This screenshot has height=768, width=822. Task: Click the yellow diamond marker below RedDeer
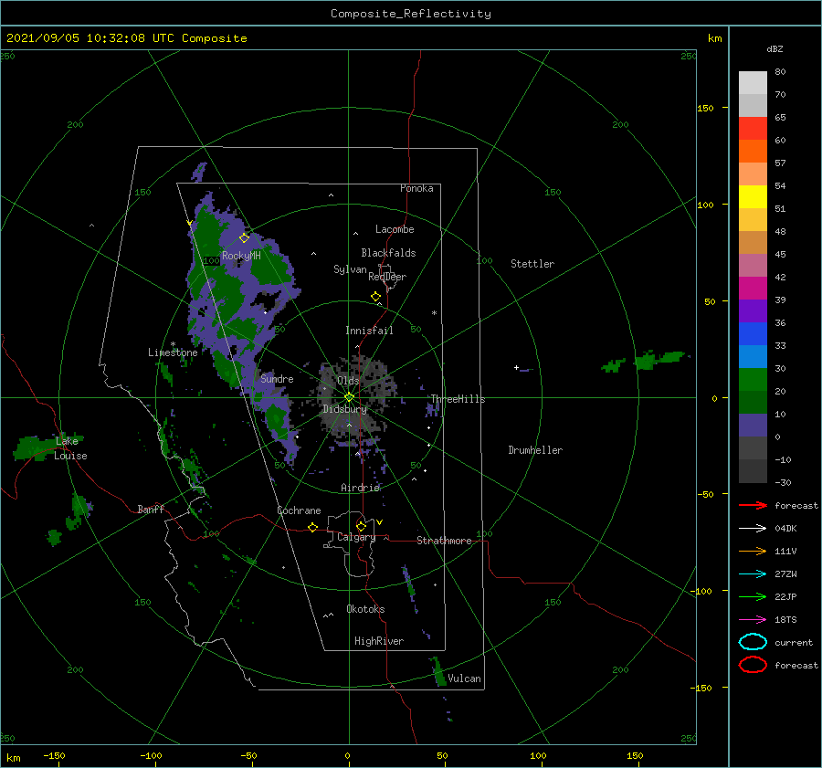(x=376, y=297)
